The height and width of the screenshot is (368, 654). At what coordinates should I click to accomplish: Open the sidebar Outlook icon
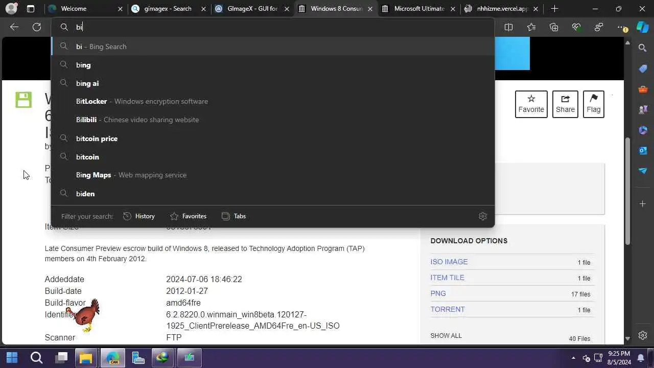pyautogui.click(x=643, y=150)
